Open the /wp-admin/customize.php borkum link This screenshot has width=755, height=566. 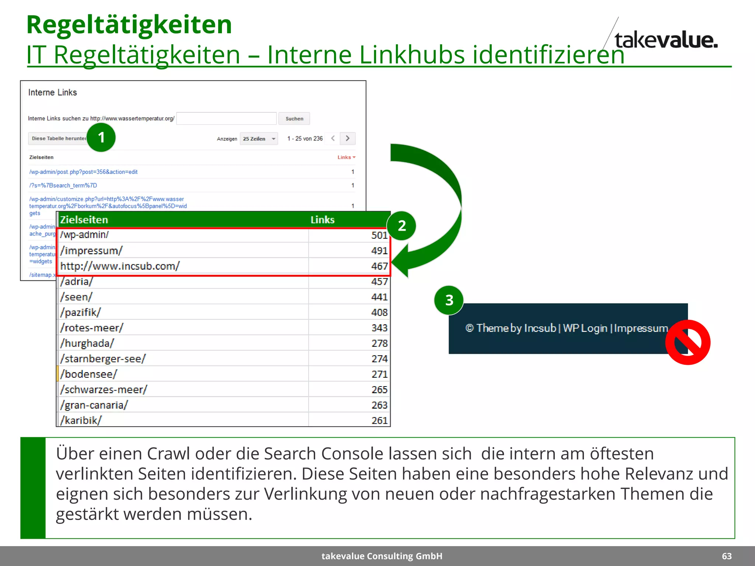coord(108,206)
